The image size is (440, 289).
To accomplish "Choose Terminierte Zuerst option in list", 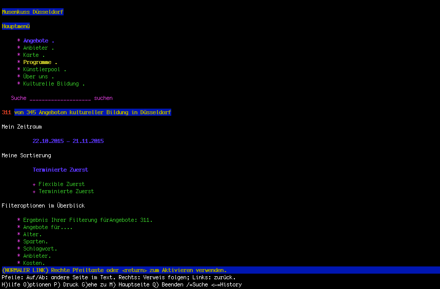I will [x=66, y=191].
